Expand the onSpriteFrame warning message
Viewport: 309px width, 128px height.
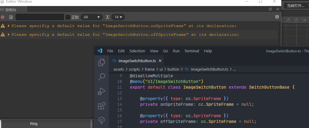pos(9,26)
